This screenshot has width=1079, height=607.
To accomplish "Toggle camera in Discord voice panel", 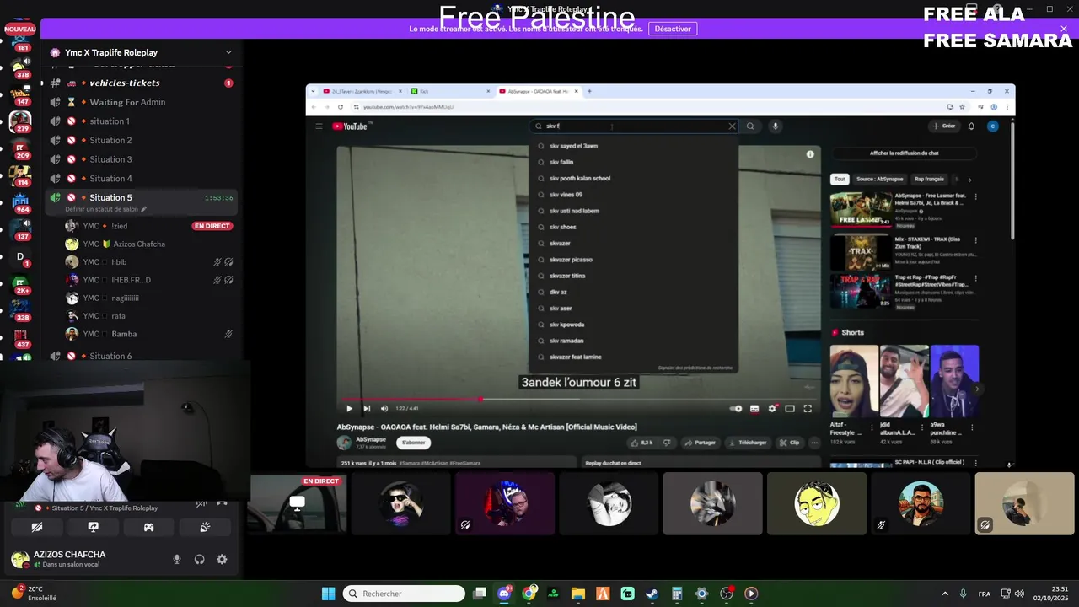I will [x=37, y=527].
